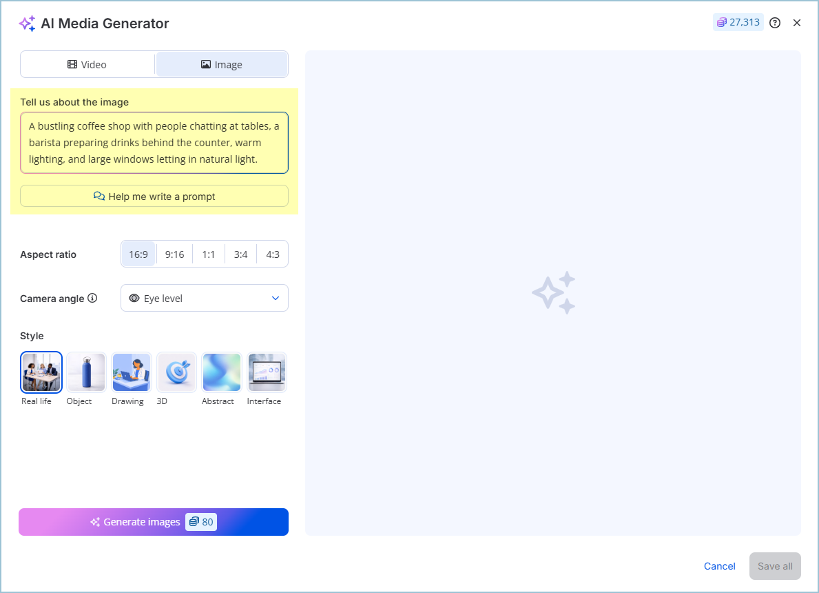Click inside the image description text box

tap(154, 143)
